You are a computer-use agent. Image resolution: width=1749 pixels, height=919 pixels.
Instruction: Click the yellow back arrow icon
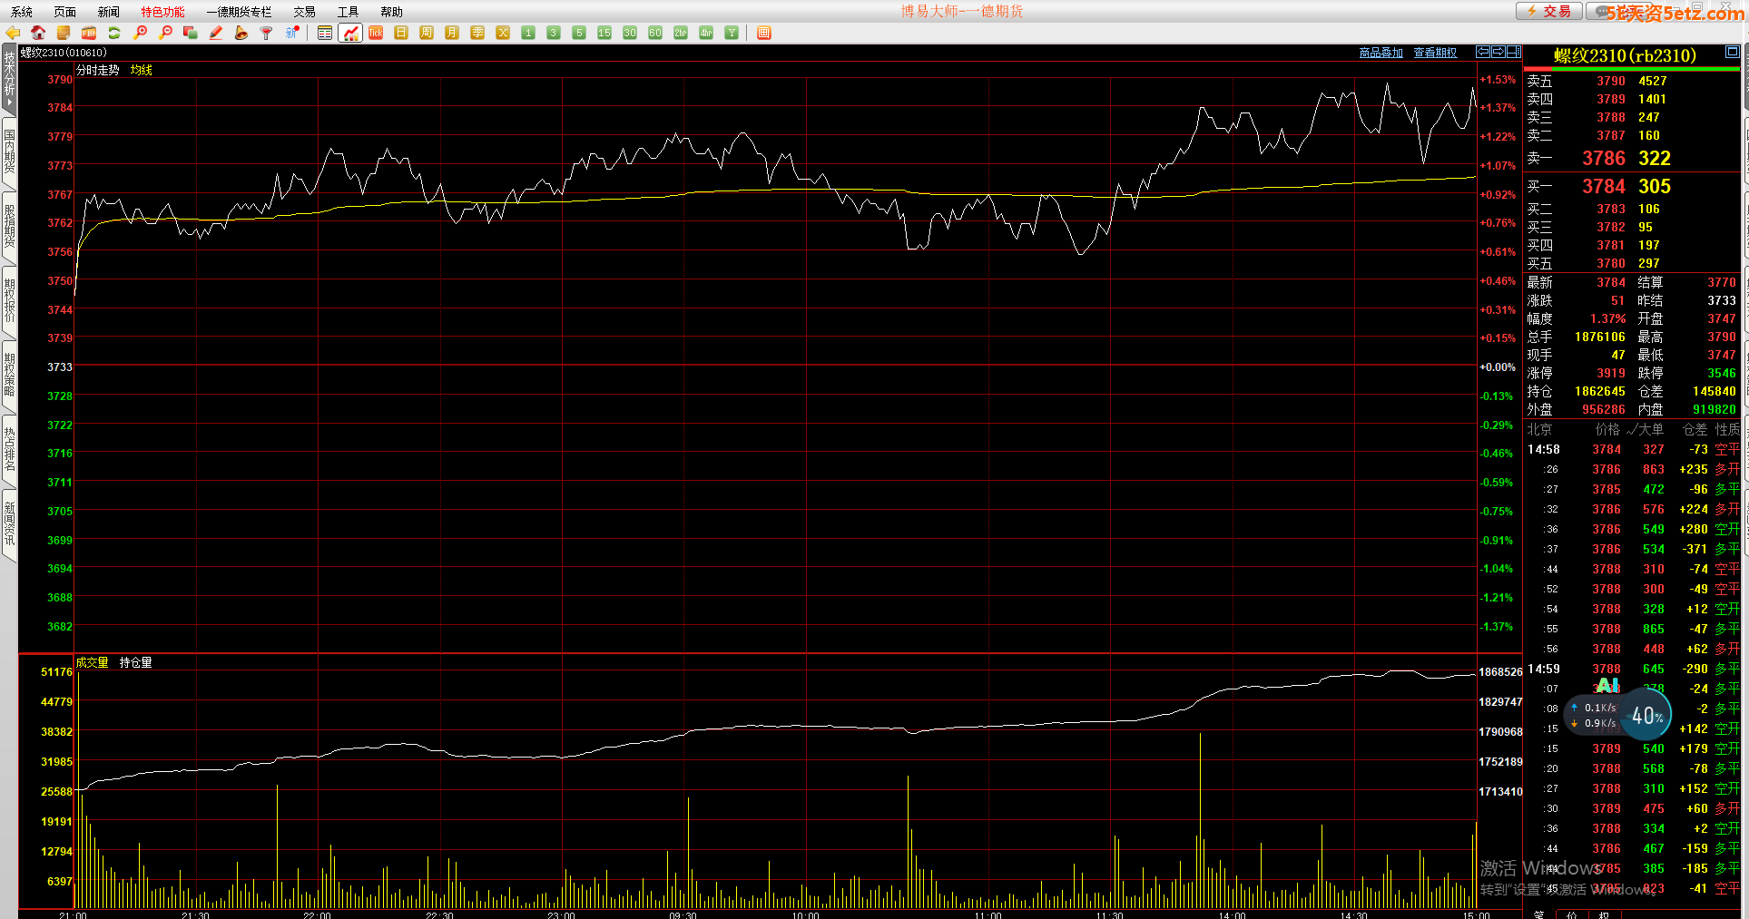(x=13, y=33)
